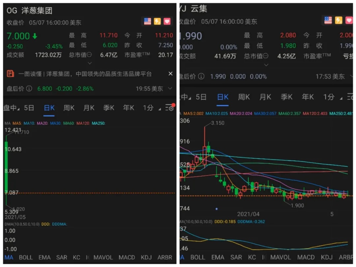Select 周K tab in OG panel
356x267 pixels.
click(x=69, y=108)
